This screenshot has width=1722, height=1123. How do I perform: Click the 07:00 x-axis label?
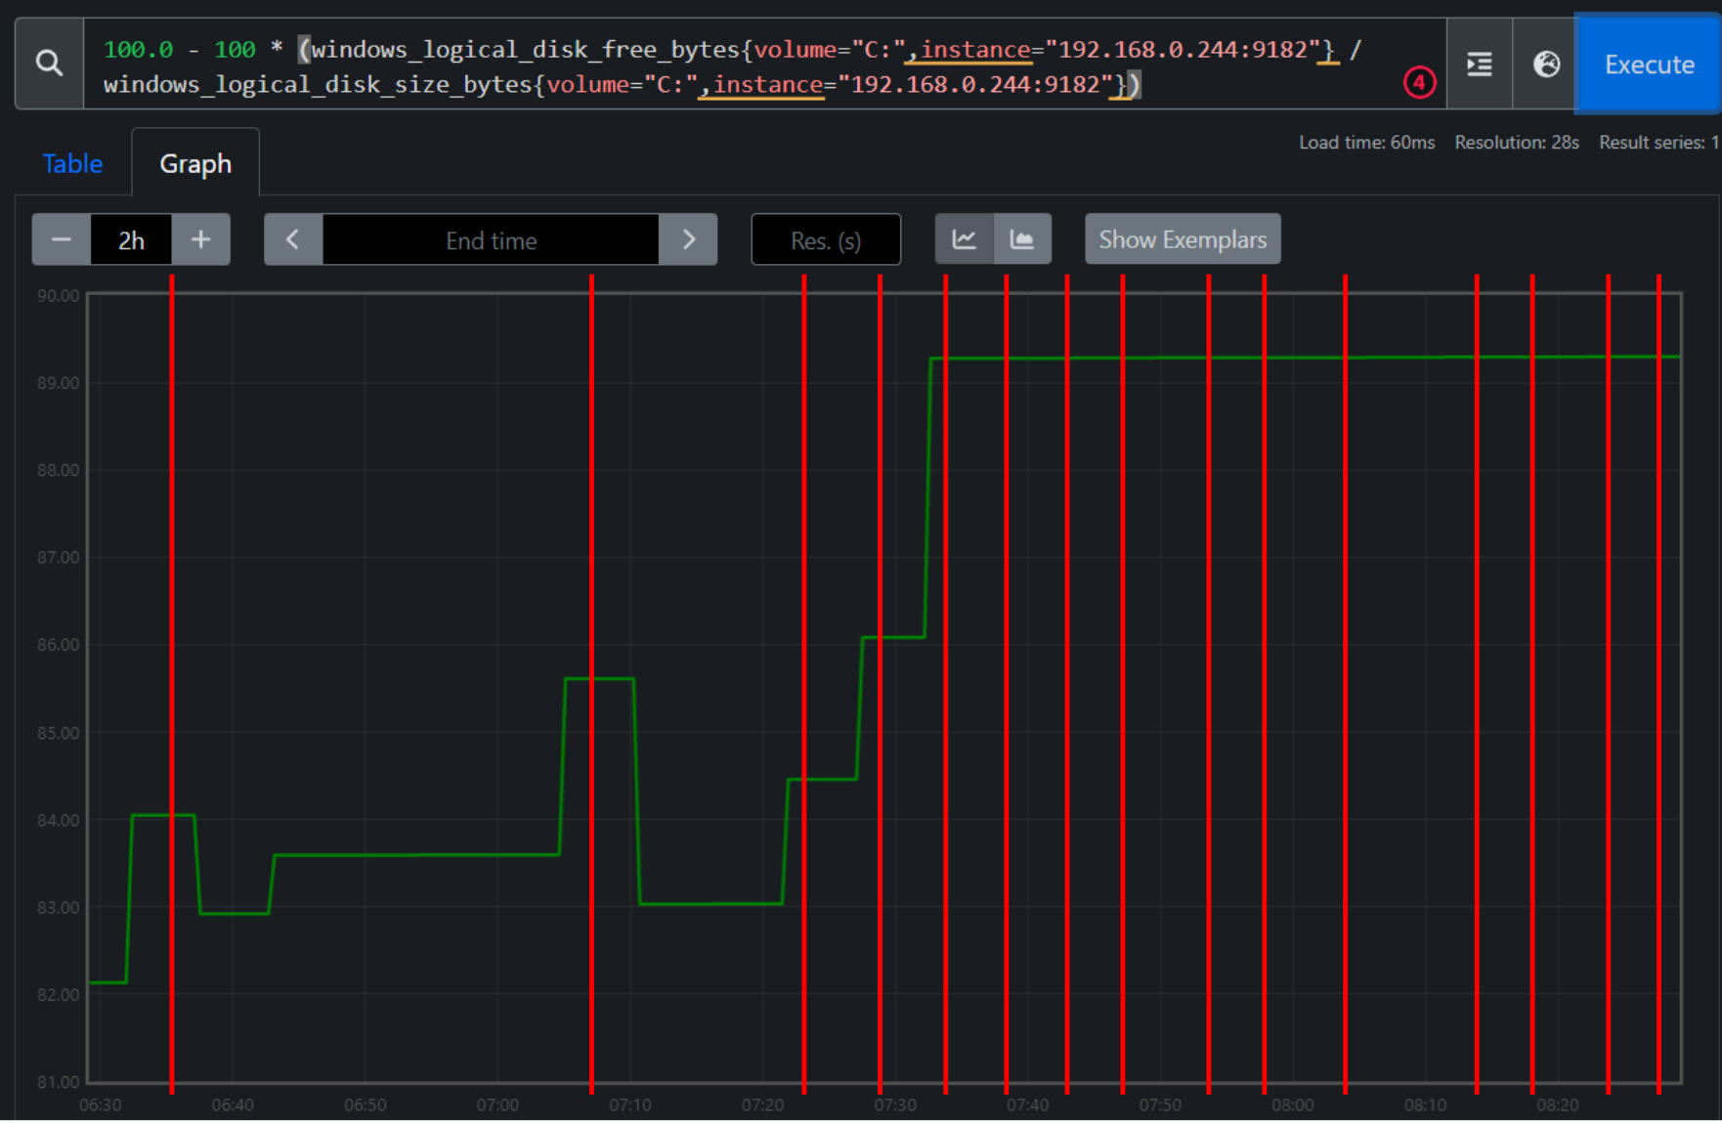[x=497, y=1105]
